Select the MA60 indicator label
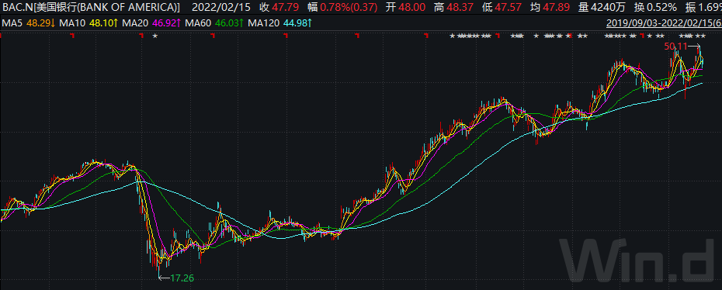The width and height of the screenshot is (722, 290). click(197, 22)
